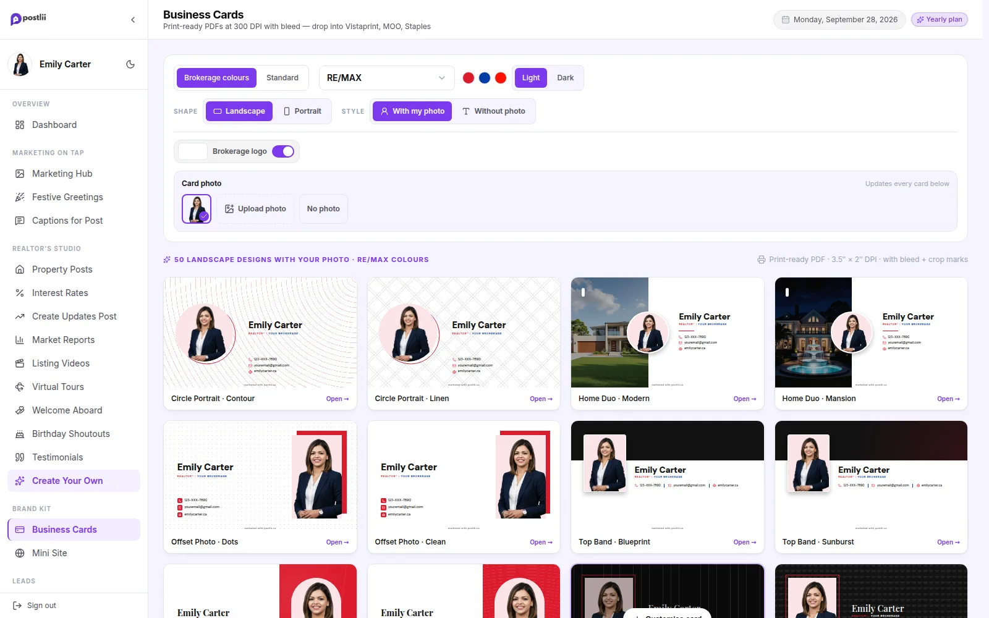This screenshot has width=989, height=618.
Task: Open Dashboard from the sidebar
Action: (74, 125)
